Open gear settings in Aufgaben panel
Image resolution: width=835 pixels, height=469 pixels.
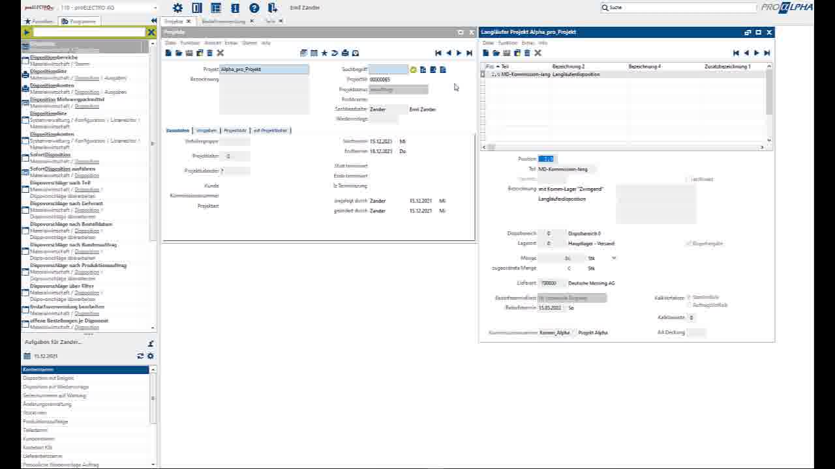[150, 356]
